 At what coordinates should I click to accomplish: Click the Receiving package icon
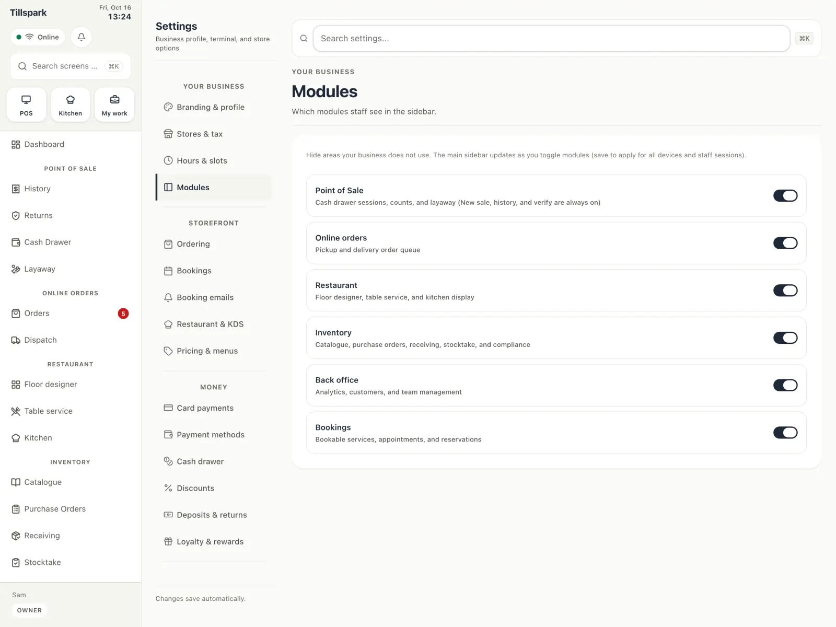pyautogui.click(x=16, y=536)
